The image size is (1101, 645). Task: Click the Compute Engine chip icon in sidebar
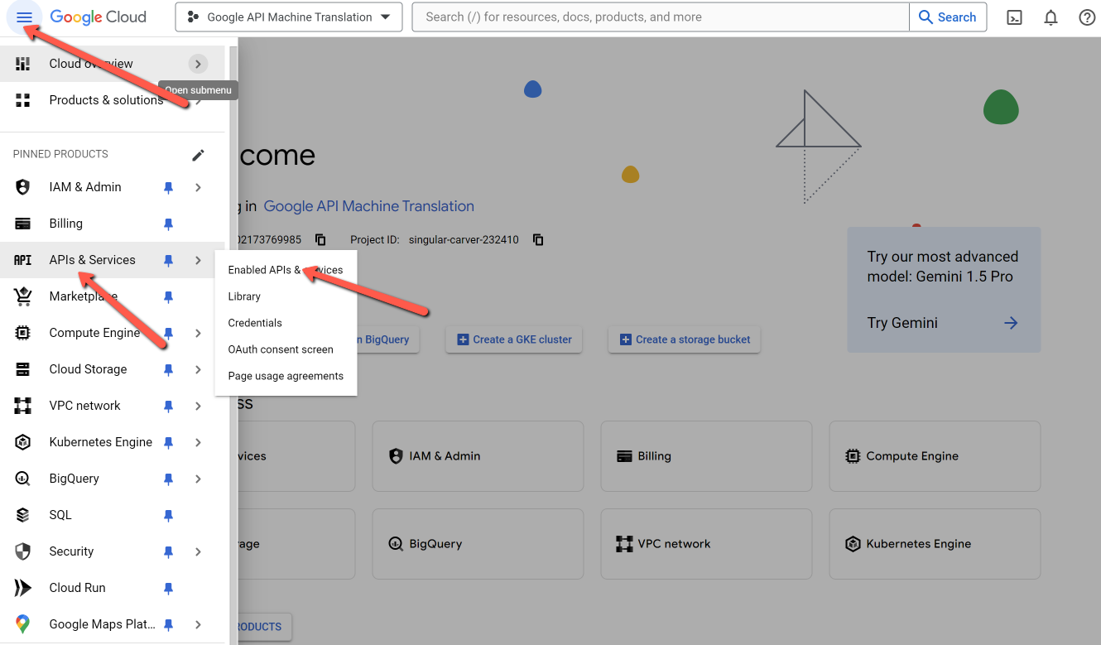23,333
